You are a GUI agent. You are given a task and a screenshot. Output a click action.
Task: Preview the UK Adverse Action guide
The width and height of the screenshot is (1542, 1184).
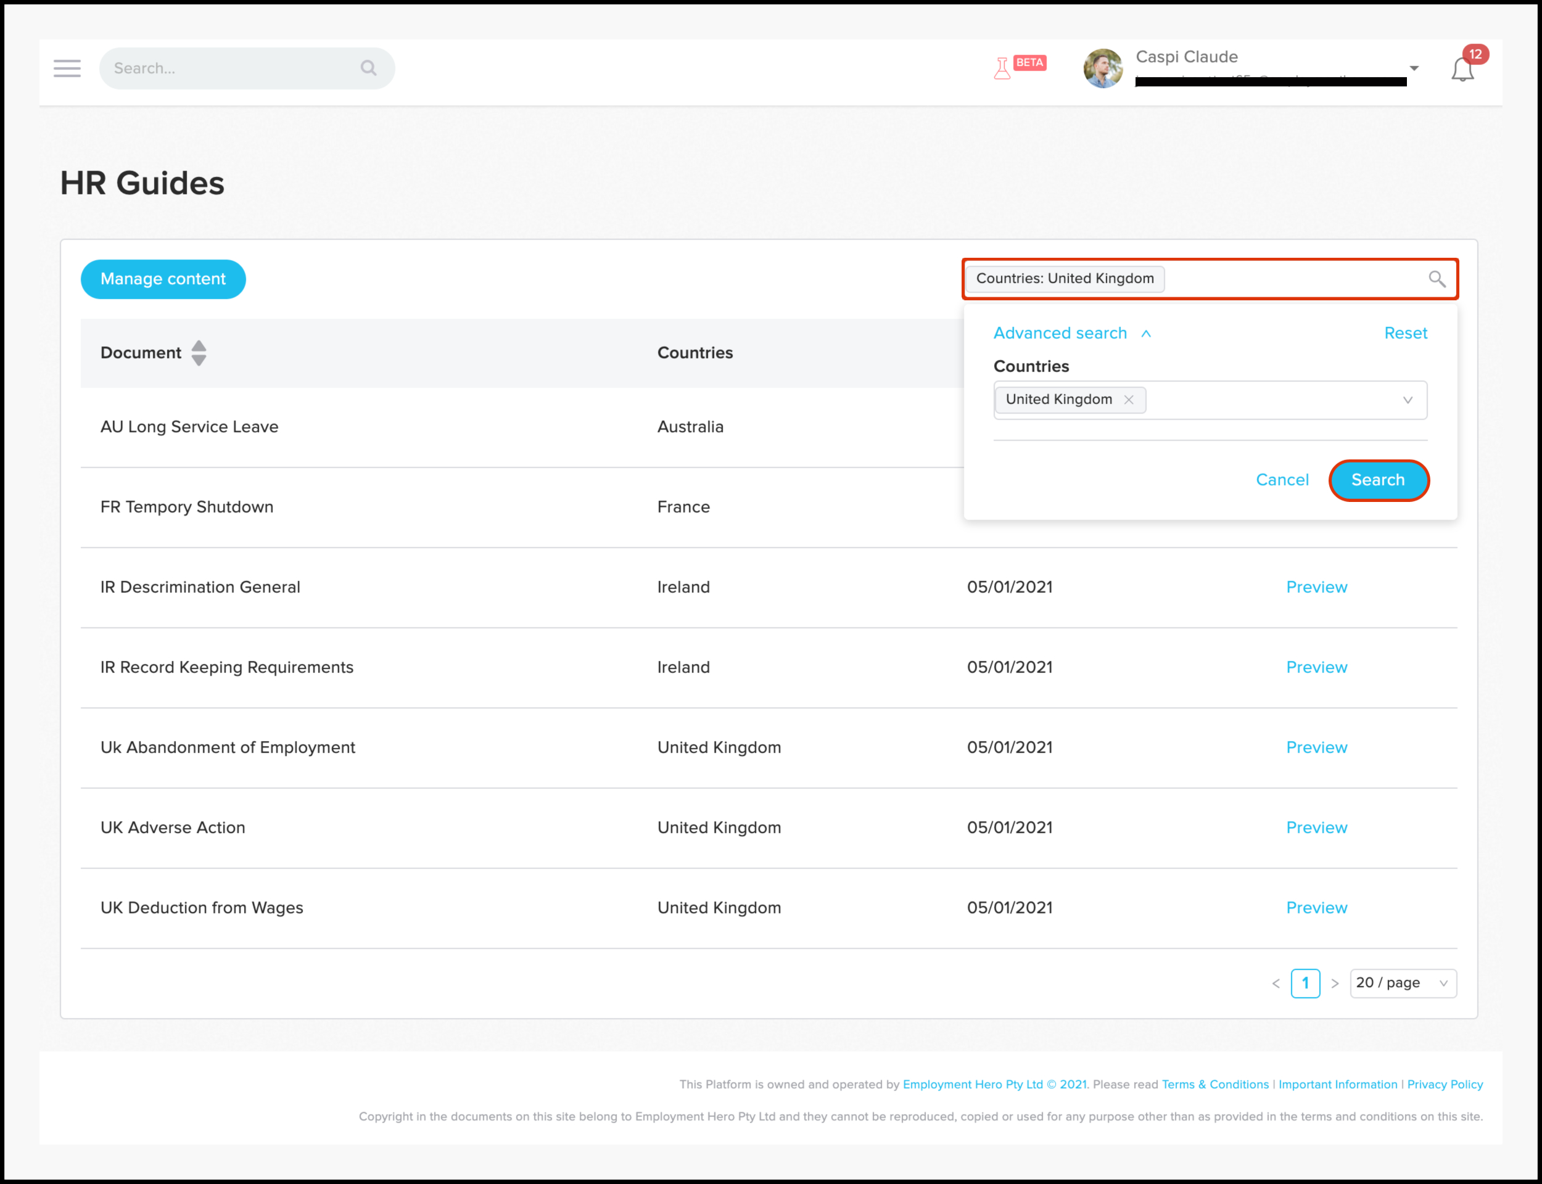coord(1316,828)
